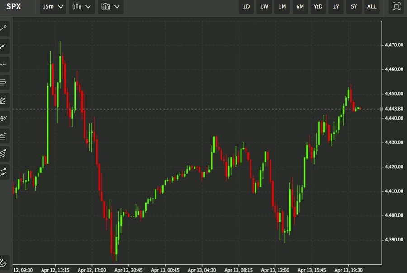The image size is (407, 273).
Task: Click the 4,470.00 price axis label
Action: pos(394,45)
